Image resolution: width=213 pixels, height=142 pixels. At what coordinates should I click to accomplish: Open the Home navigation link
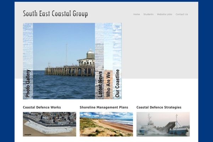[x=136, y=14]
